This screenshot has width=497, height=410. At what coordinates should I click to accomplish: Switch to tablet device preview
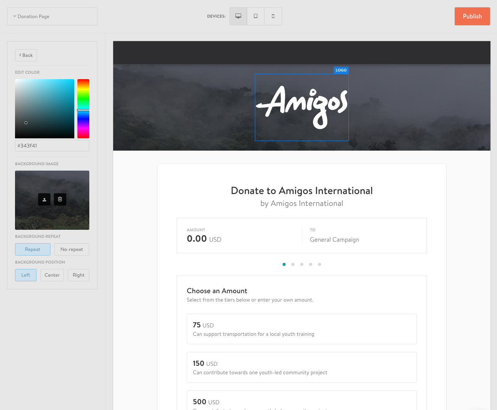pyautogui.click(x=256, y=16)
